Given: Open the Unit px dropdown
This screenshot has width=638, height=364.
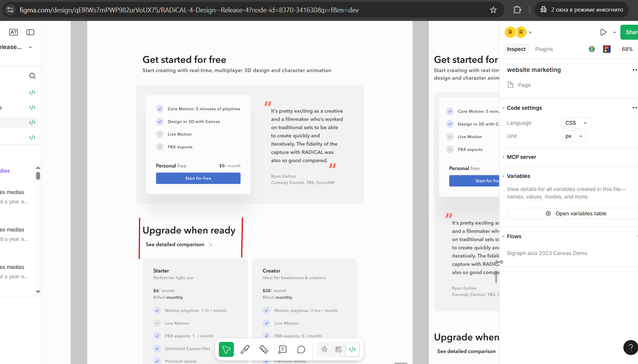Looking at the screenshot, I should 574,136.
